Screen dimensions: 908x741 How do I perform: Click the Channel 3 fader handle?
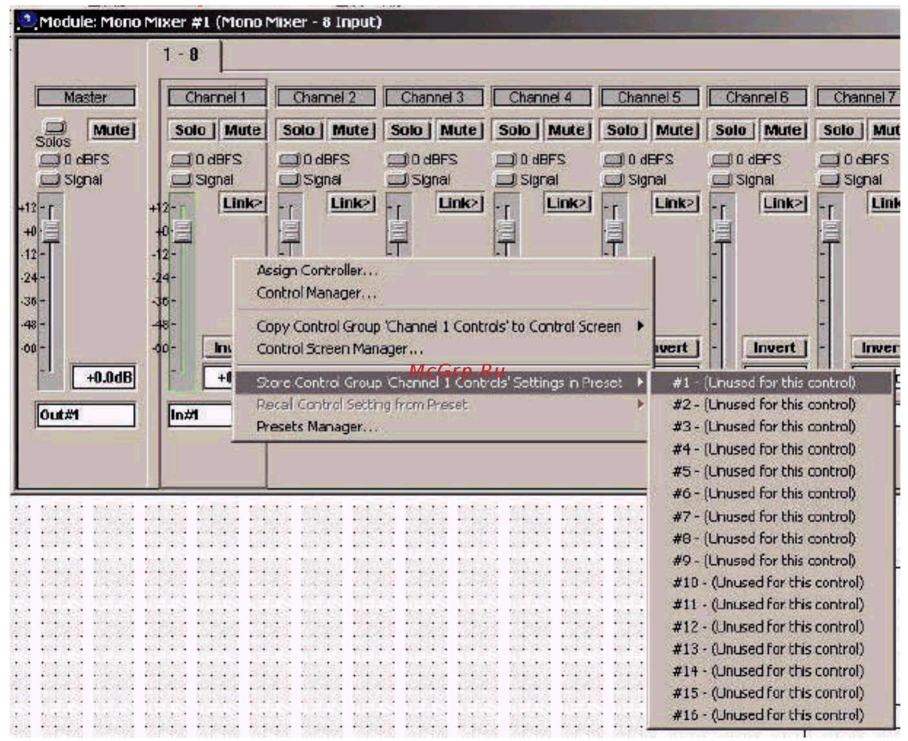pyautogui.click(x=398, y=230)
